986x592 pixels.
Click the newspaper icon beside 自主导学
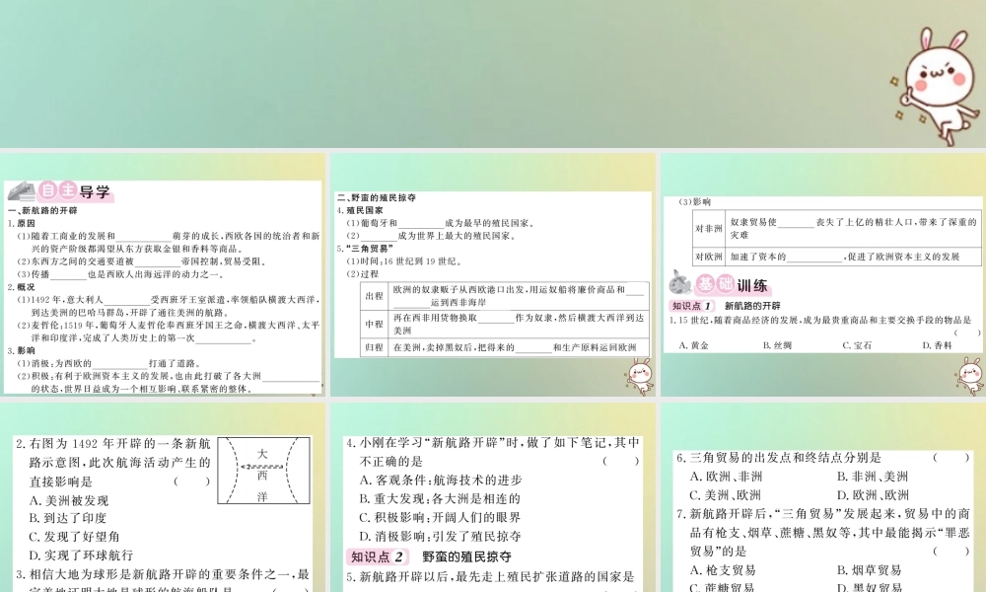click(x=22, y=190)
